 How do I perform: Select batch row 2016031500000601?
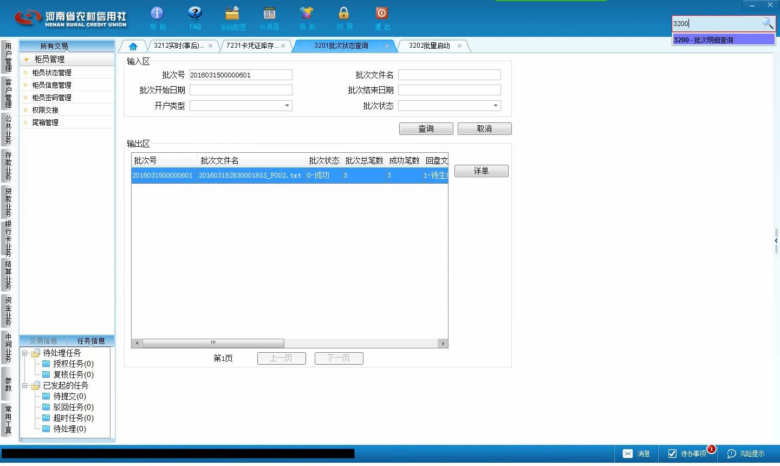(x=290, y=176)
